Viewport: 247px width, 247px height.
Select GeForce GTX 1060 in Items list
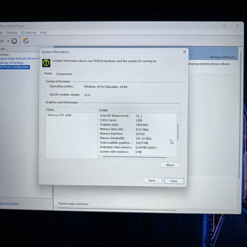(x=59, y=115)
